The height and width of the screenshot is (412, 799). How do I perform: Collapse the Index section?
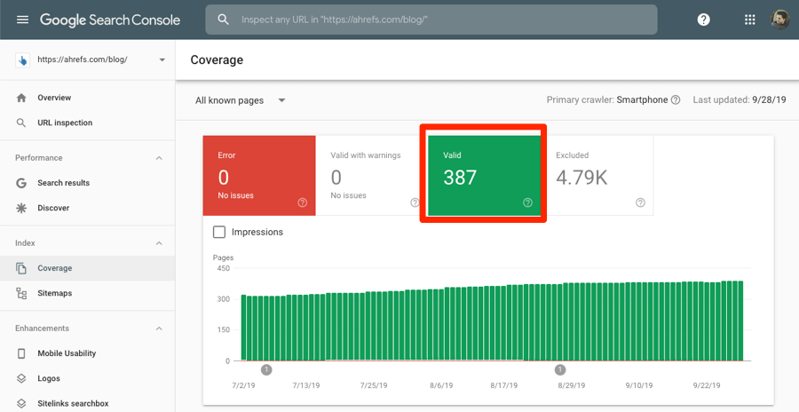(159, 243)
